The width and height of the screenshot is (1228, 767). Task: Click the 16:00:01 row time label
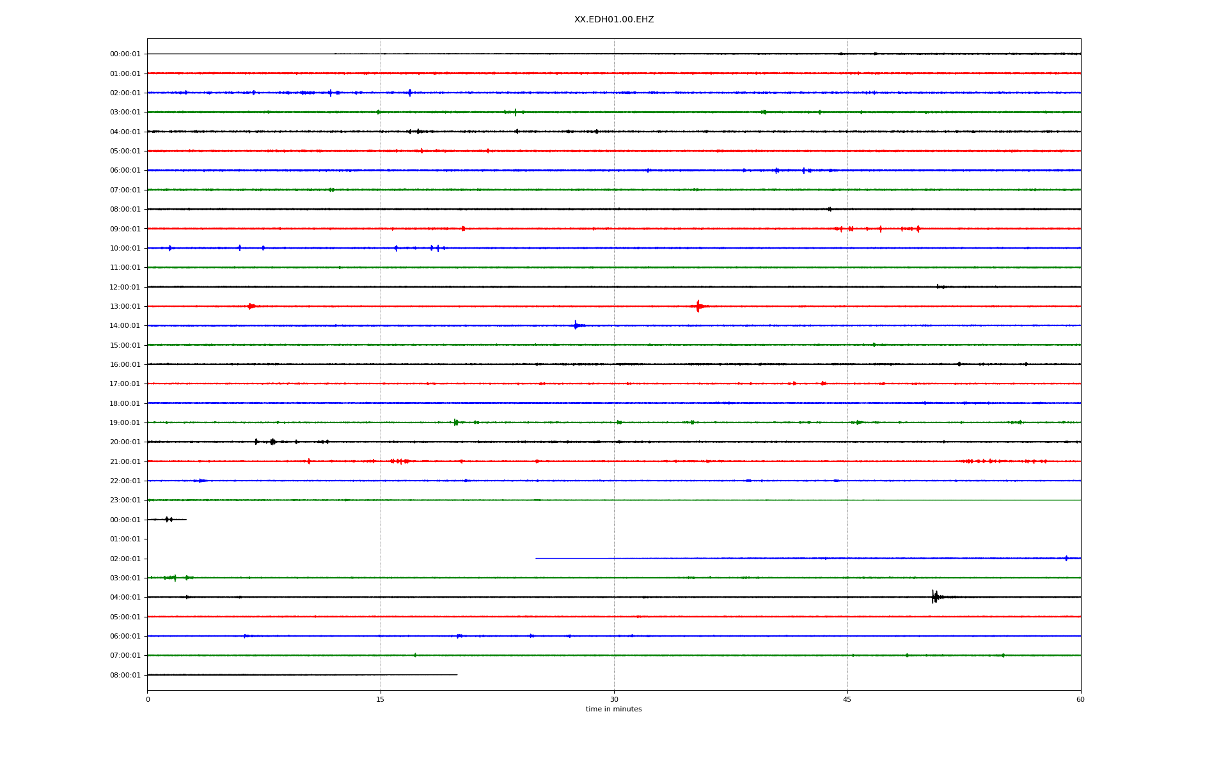125,364
